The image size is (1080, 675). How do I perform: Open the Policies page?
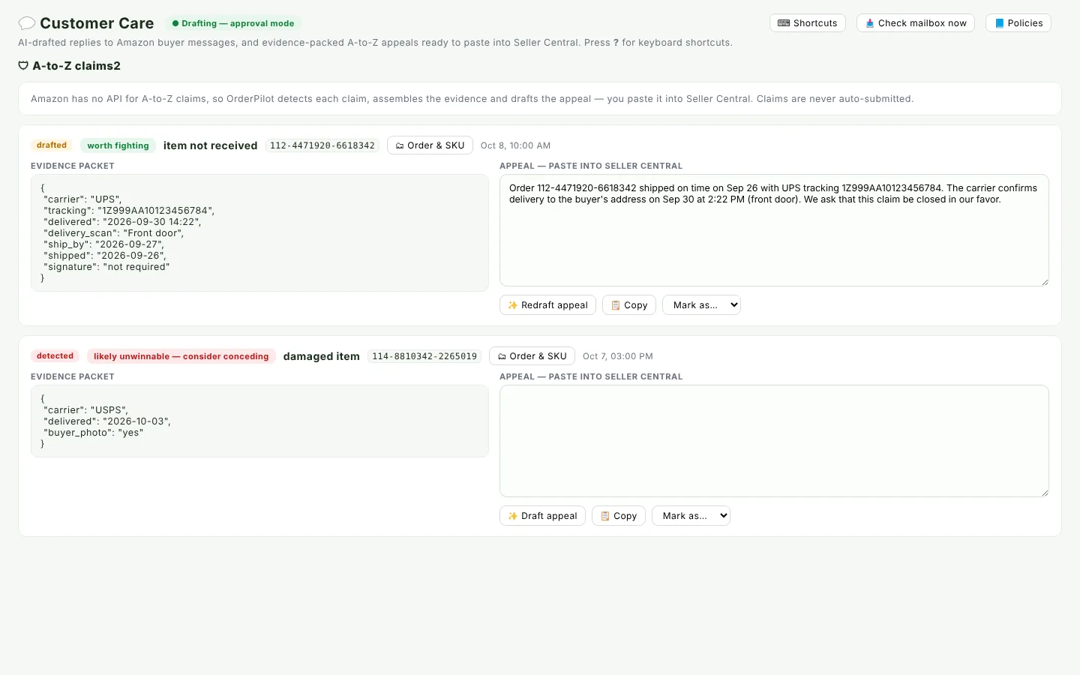pyautogui.click(x=1018, y=23)
